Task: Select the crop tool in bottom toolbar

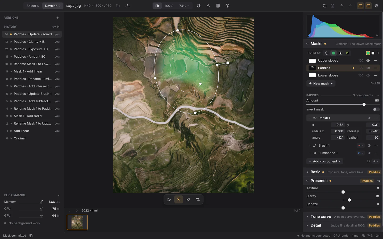Action: point(198,199)
